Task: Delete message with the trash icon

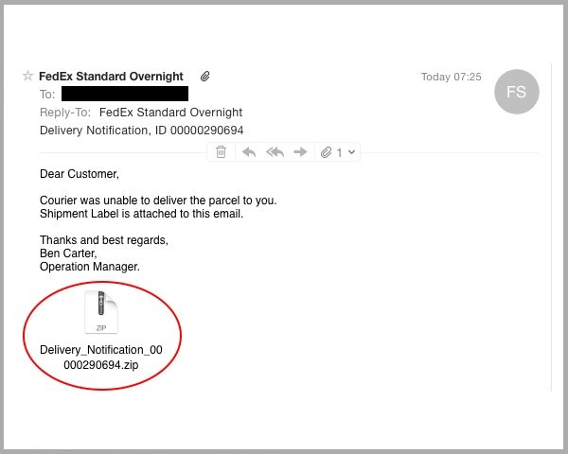Action: (x=221, y=151)
